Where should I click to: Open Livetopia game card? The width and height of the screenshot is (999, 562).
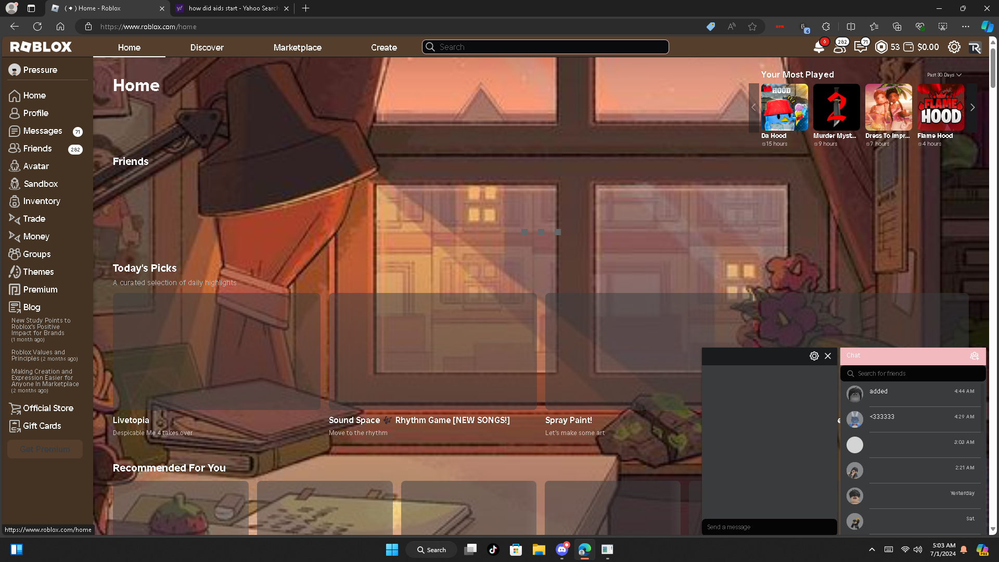tap(216, 365)
